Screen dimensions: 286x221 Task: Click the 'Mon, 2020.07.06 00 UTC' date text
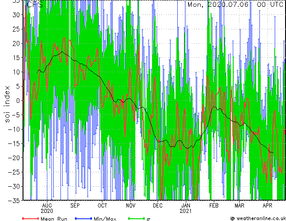coord(235,5)
